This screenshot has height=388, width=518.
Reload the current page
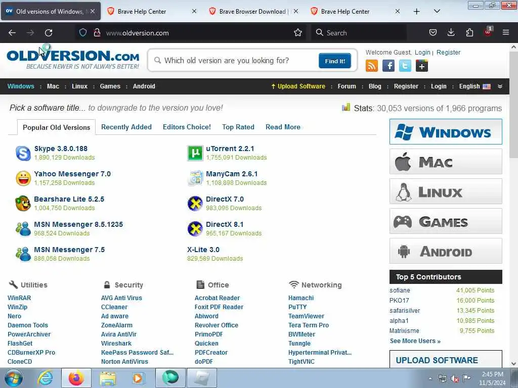49,33
